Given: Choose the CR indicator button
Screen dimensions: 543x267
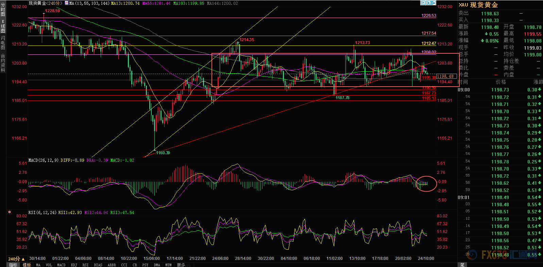Looking at the screenshot, I should click(135, 265).
